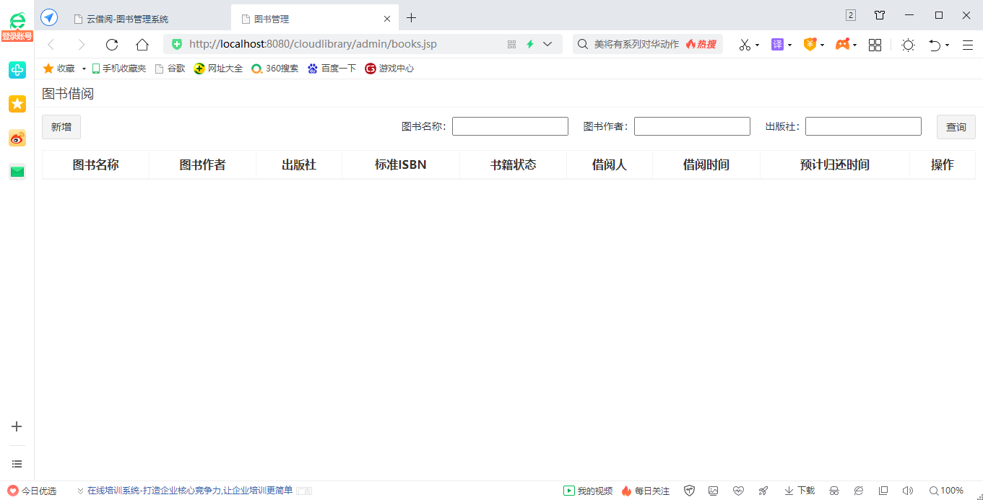Select the 图书管理 tab
The height and width of the screenshot is (500, 983).
click(315, 19)
